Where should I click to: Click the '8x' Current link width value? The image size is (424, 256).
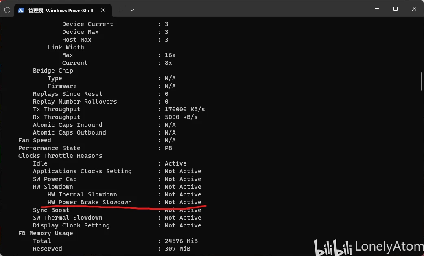168,63
